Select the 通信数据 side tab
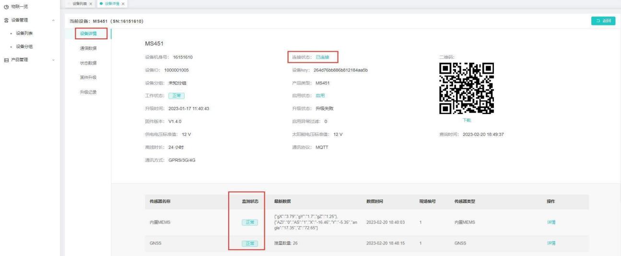This screenshot has height=256, width=621. coord(88,48)
